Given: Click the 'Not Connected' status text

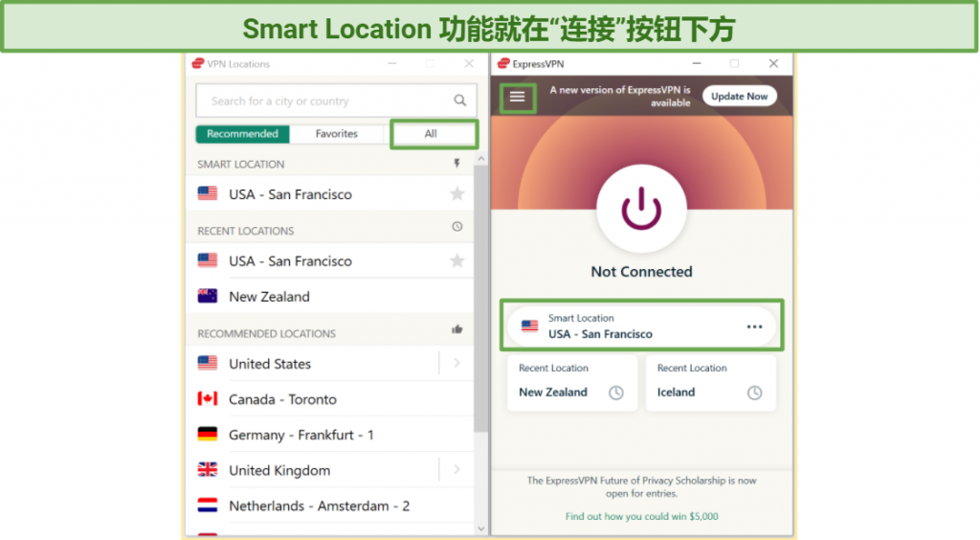Looking at the screenshot, I should pyautogui.click(x=641, y=272).
